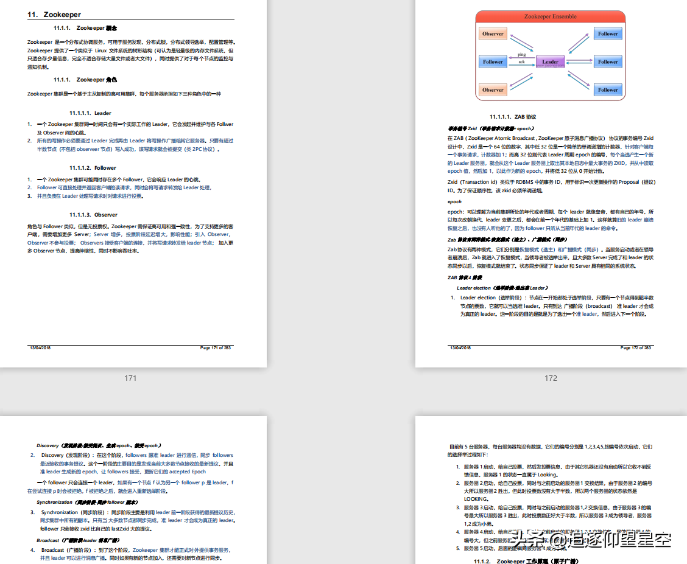The image size is (687, 564).
Task: Click the italic 'Leader election' subheading
Action: (x=502, y=288)
